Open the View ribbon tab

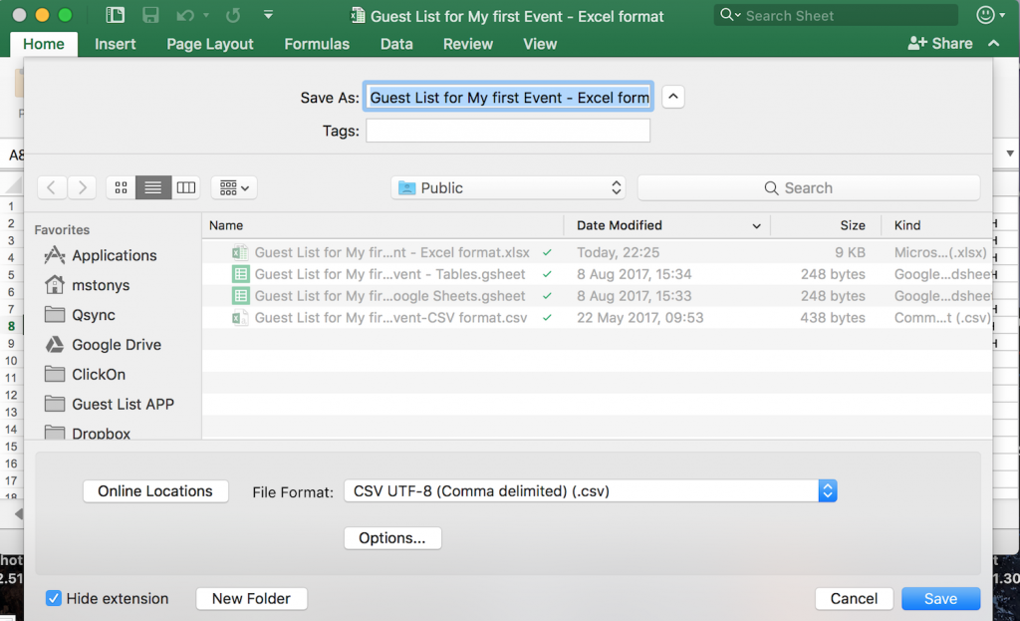540,44
